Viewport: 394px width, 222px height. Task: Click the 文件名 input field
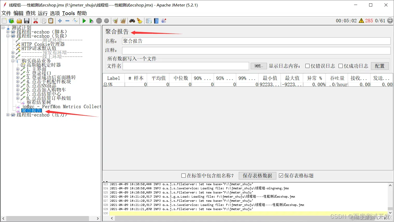pos(186,66)
